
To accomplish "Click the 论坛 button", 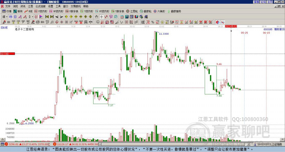I will pyautogui.click(x=263, y=2).
